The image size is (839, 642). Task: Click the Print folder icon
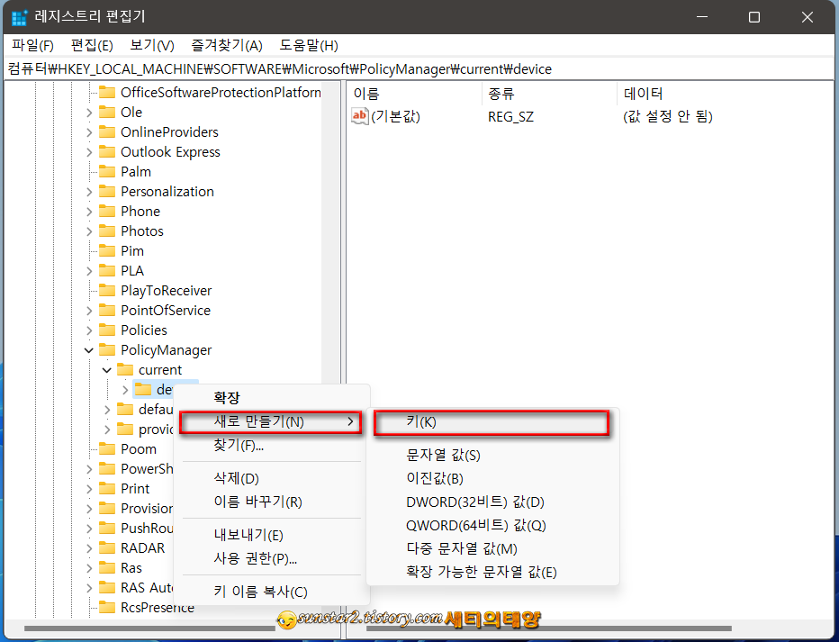pyautogui.click(x=108, y=488)
